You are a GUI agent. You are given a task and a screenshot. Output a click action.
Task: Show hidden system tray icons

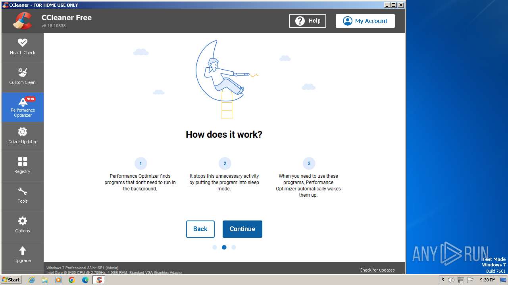[443, 280]
